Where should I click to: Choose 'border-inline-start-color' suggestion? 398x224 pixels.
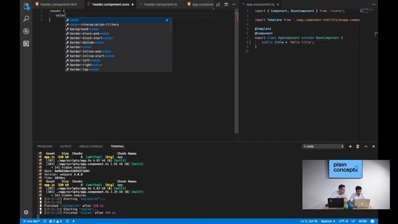(118, 56)
